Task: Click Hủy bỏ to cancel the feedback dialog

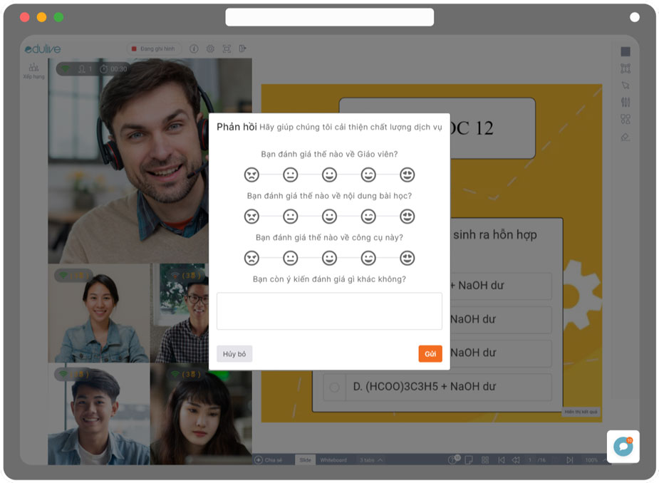Action: 234,353
